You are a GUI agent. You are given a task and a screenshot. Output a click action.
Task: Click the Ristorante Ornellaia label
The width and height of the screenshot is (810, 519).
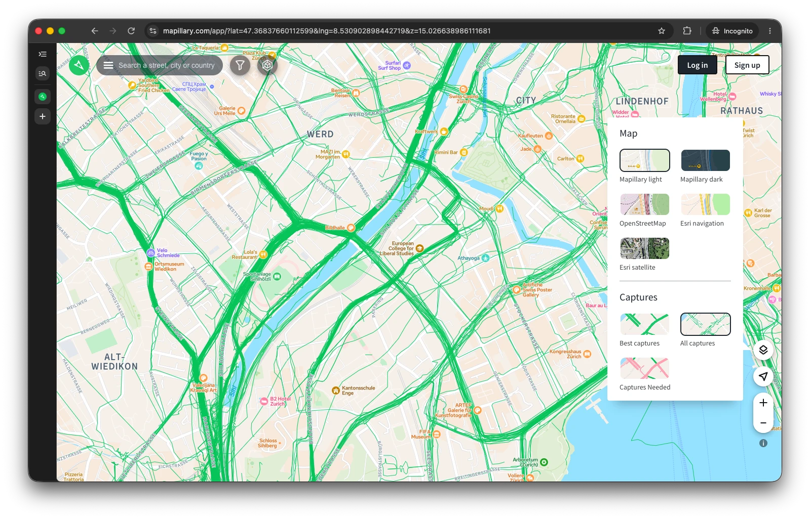coord(563,119)
